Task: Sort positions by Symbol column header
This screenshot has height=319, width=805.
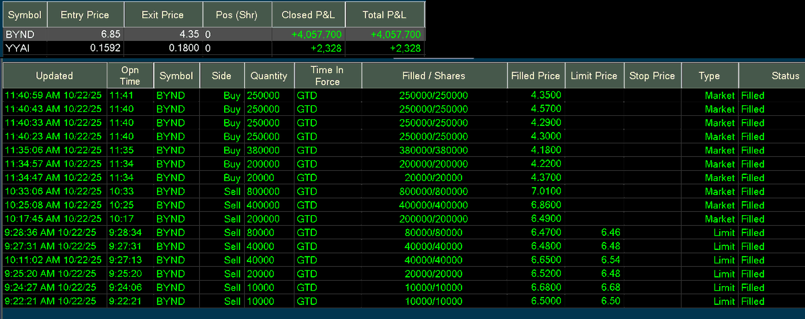Action: [25, 14]
